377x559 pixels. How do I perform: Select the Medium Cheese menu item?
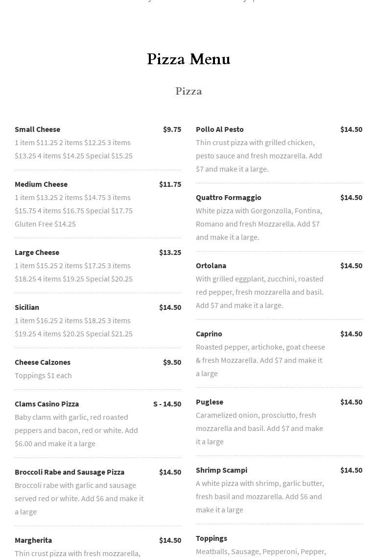(x=41, y=184)
